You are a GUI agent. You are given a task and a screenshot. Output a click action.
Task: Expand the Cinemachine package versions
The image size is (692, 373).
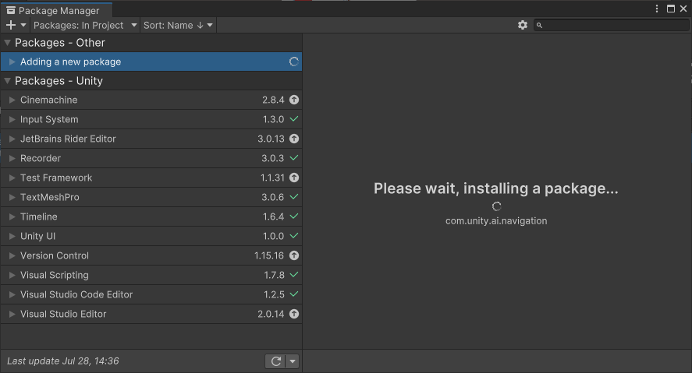[12, 100]
